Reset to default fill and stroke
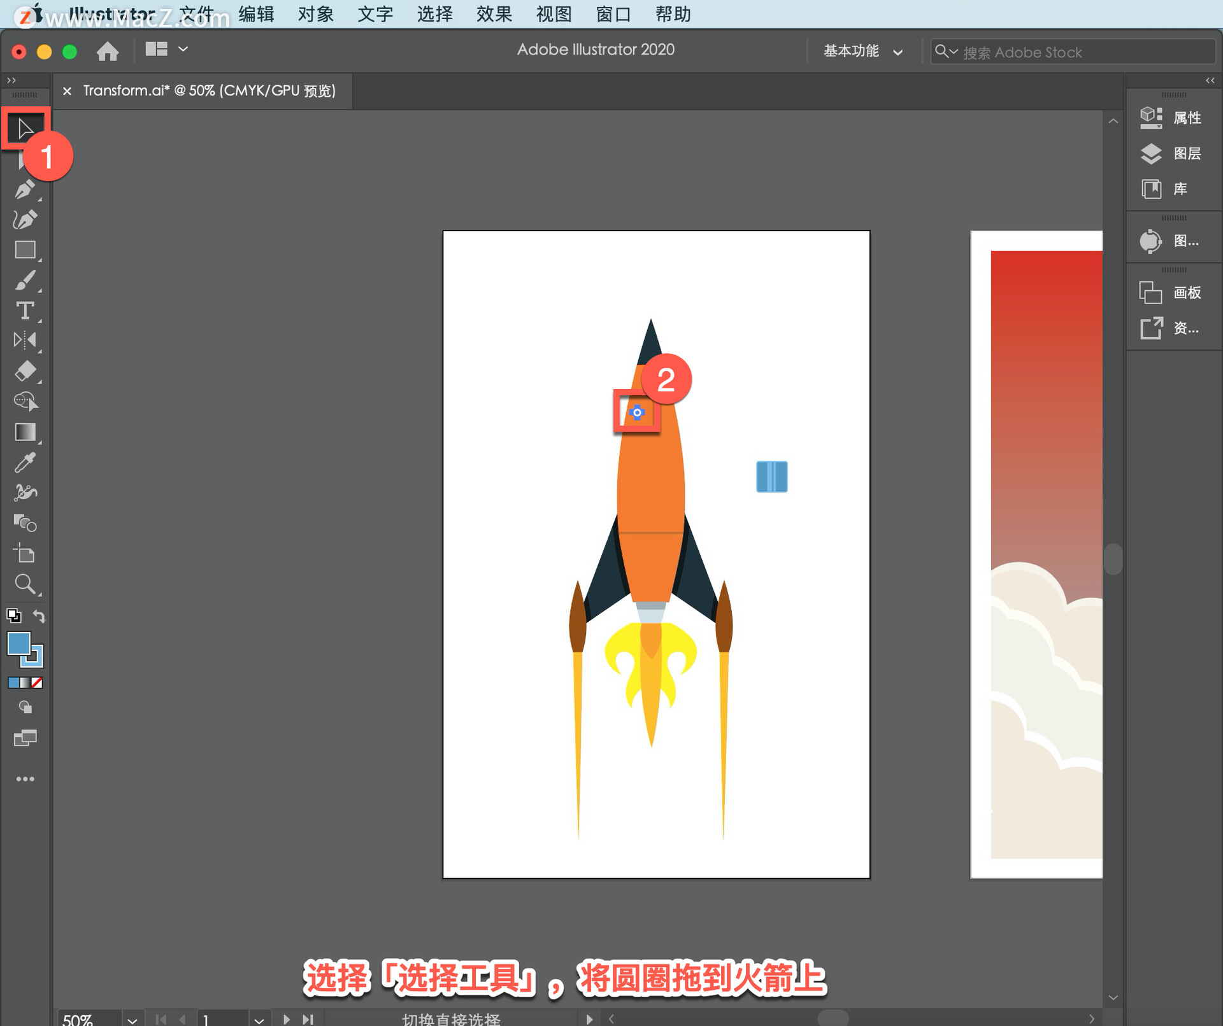Viewport: 1223px width, 1026px height. [x=13, y=615]
